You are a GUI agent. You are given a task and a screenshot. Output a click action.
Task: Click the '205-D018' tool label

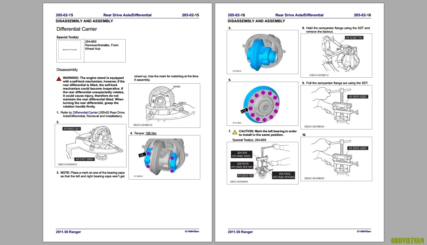pos(242,165)
